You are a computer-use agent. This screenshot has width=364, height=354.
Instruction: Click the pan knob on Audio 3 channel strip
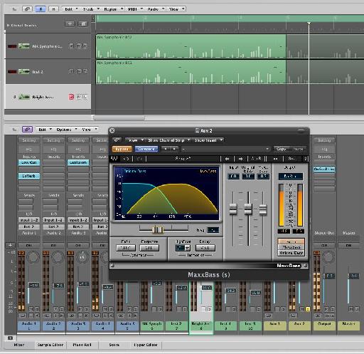[82, 257]
